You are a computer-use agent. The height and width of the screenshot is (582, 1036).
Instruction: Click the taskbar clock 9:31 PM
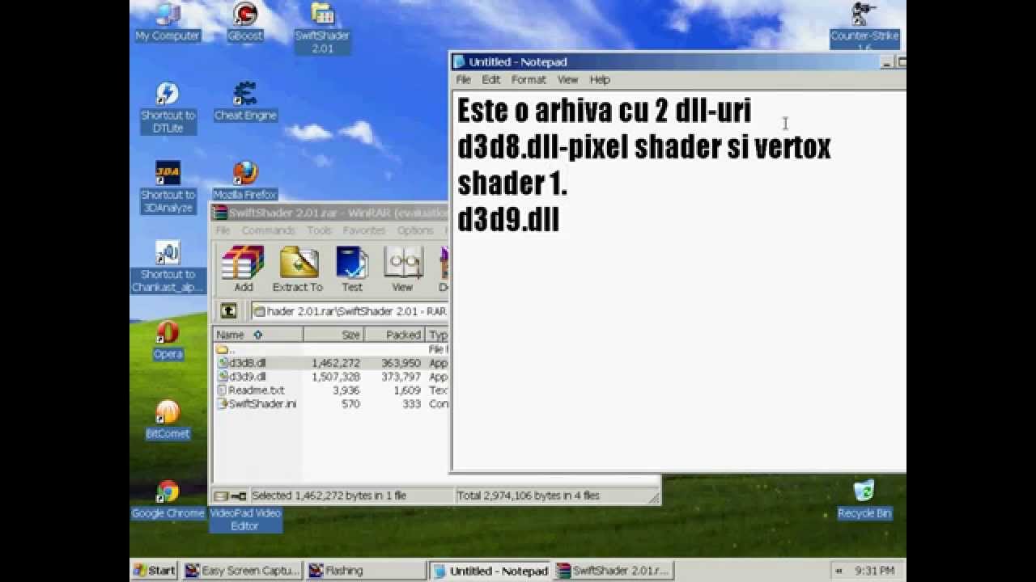pos(874,571)
